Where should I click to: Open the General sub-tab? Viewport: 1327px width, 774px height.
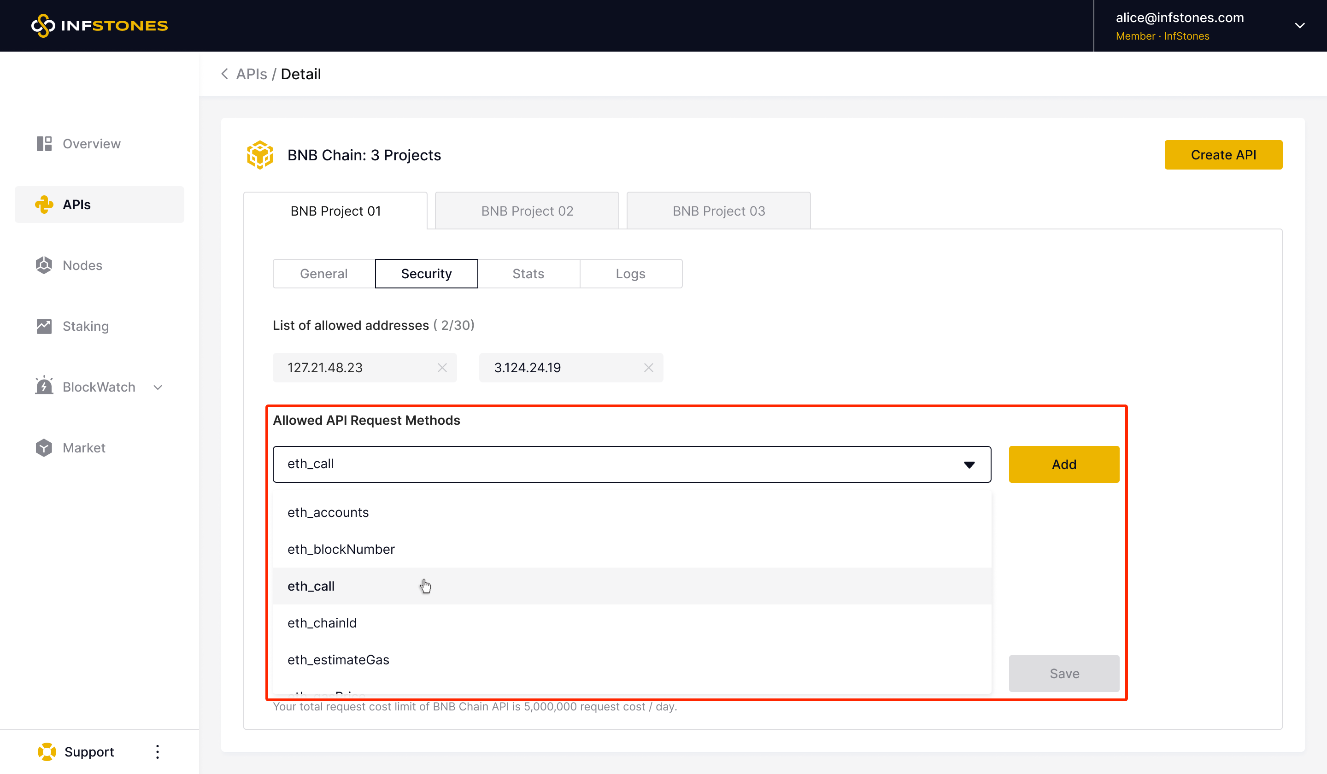tap(324, 274)
